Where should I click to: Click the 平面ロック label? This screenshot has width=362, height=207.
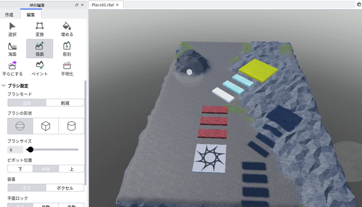tap(18, 198)
